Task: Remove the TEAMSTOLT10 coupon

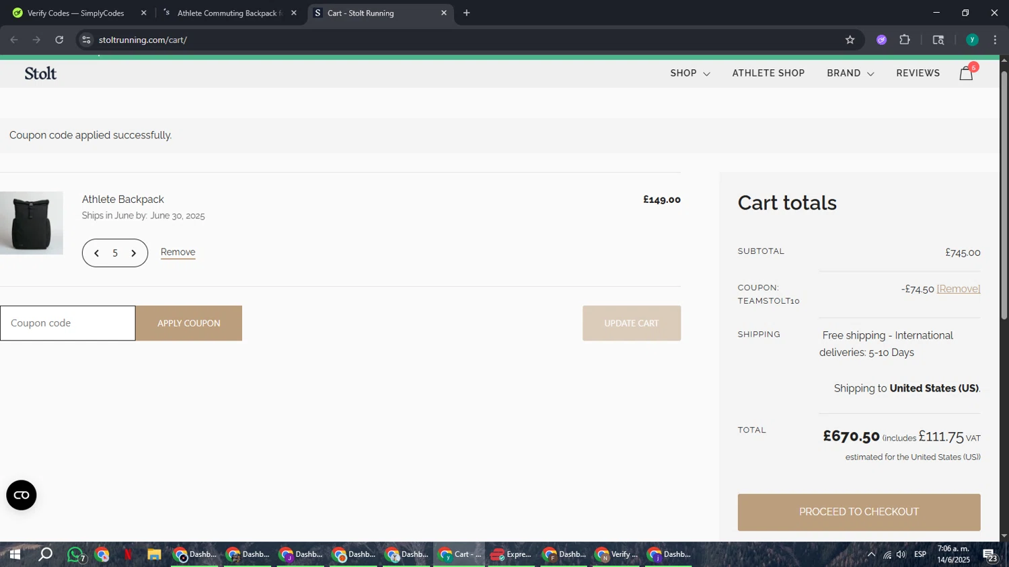Action: pos(959,289)
